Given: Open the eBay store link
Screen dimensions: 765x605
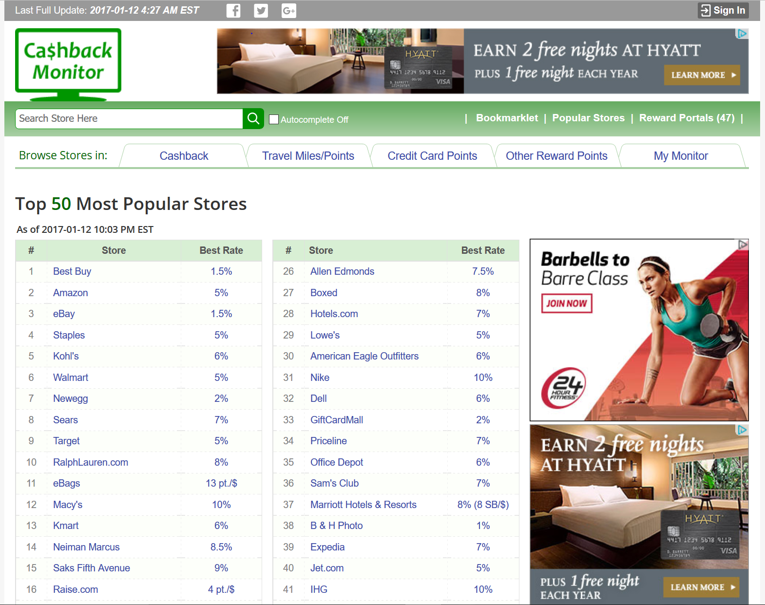Looking at the screenshot, I should (64, 314).
